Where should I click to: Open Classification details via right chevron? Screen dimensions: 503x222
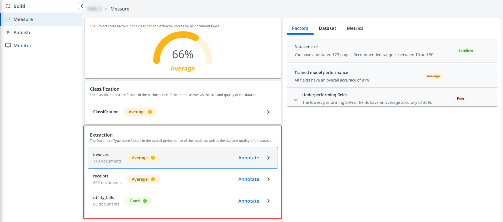click(268, 112)
